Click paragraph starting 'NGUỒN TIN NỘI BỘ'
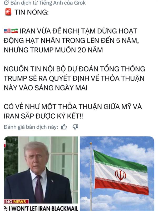This screenshot has height=211, width=158. [74, 78]
